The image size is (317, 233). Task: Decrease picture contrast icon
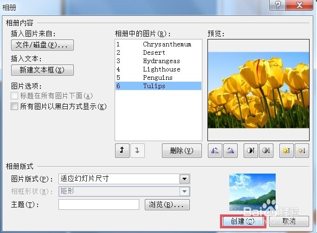[266, 150]
